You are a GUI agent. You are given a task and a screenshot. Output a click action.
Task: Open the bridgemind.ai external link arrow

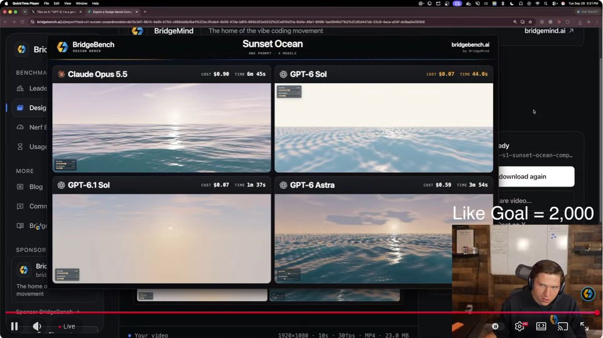click(x=571, y=31)
